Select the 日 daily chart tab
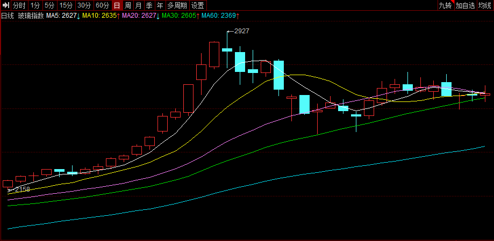This screenshot has height=241, width=494. point(117,5)
